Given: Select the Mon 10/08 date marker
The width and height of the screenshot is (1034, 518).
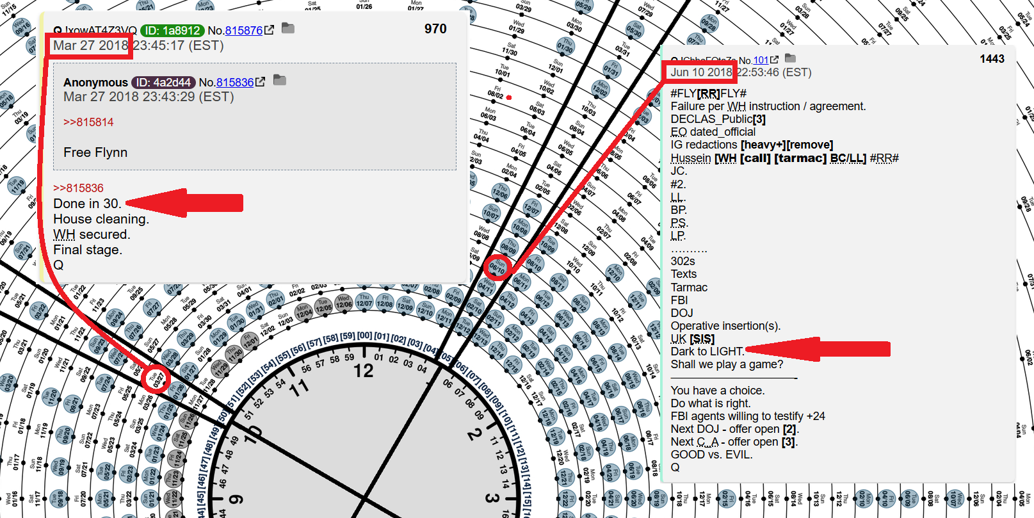Looking at the screenshot, I should point(520,227).
